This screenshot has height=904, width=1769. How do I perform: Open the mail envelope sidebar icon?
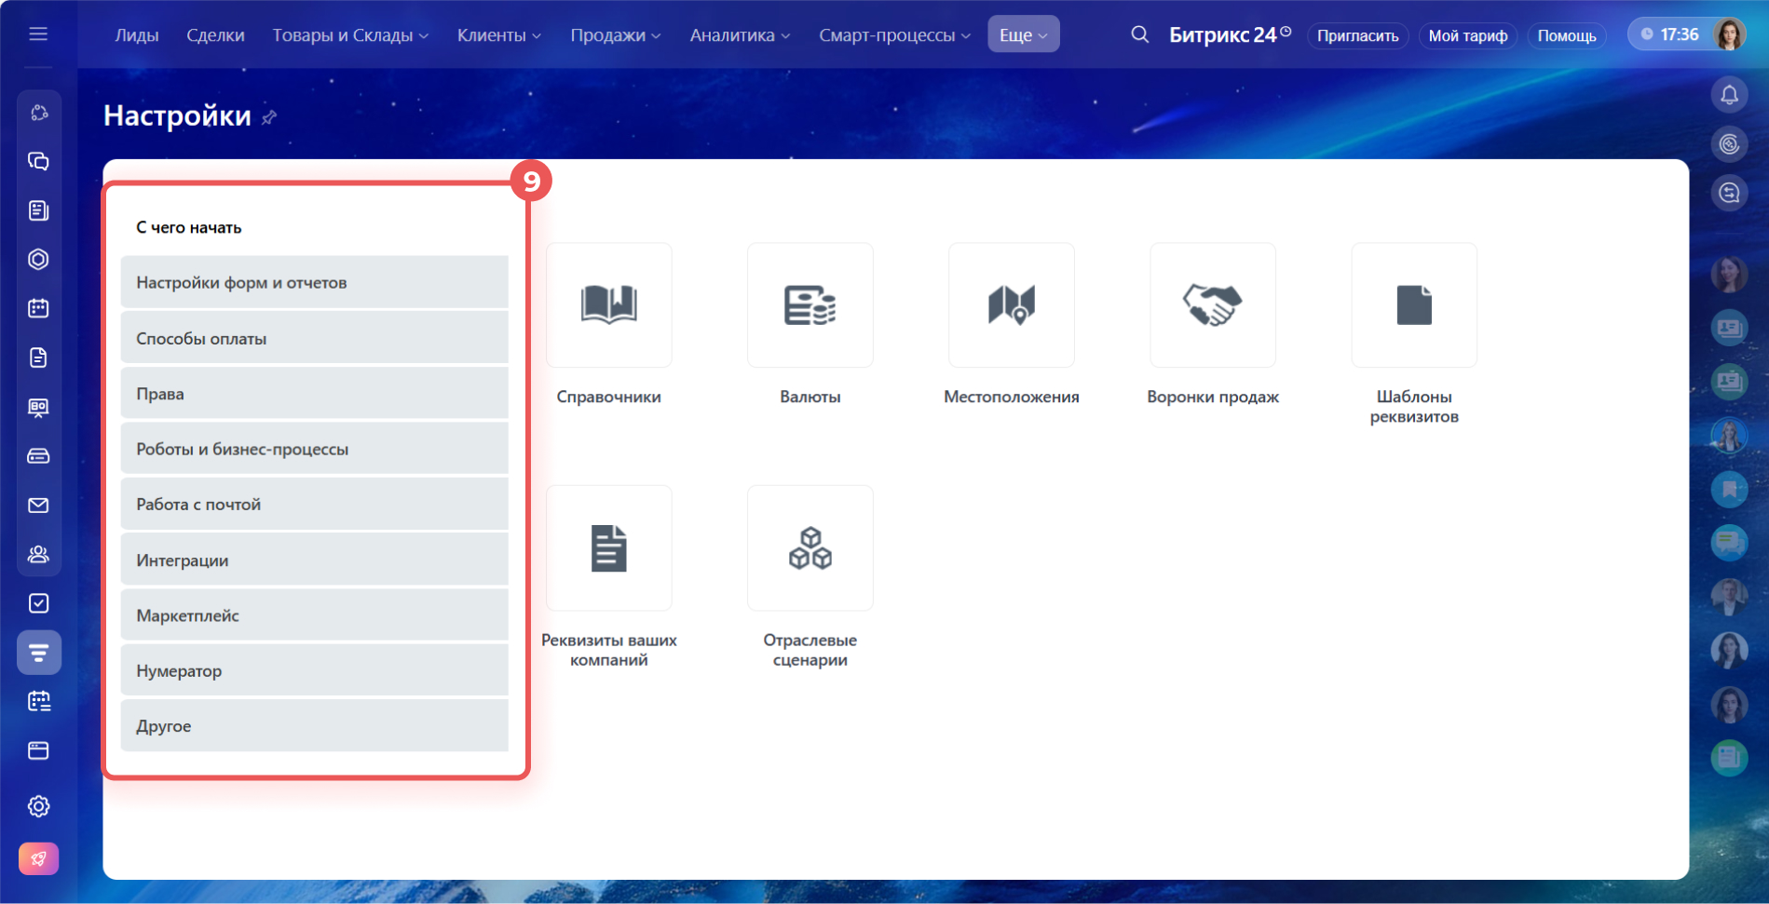coord(38,506)
